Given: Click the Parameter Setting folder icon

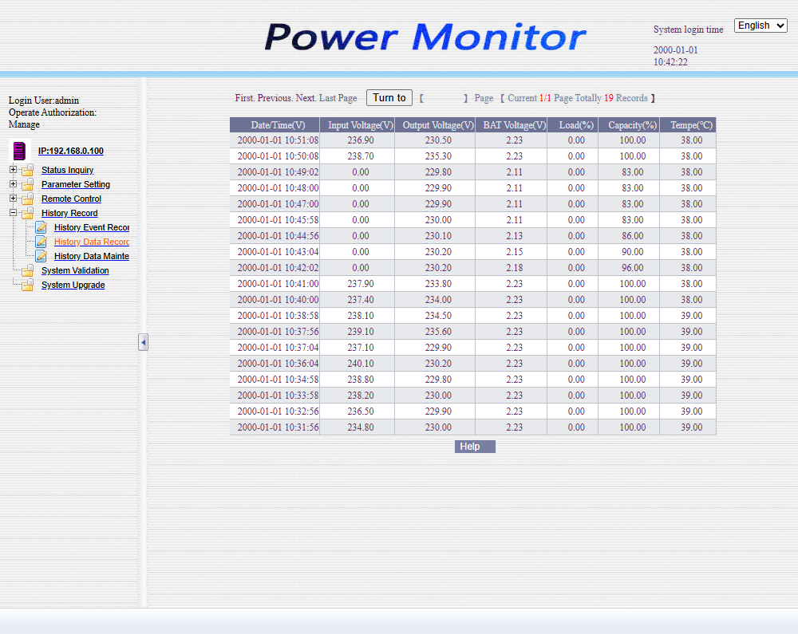Looking at the screenshot, I should pos(28,185).
